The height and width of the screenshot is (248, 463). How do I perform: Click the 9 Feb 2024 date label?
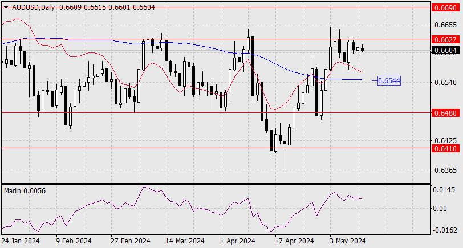click(74, 241)
